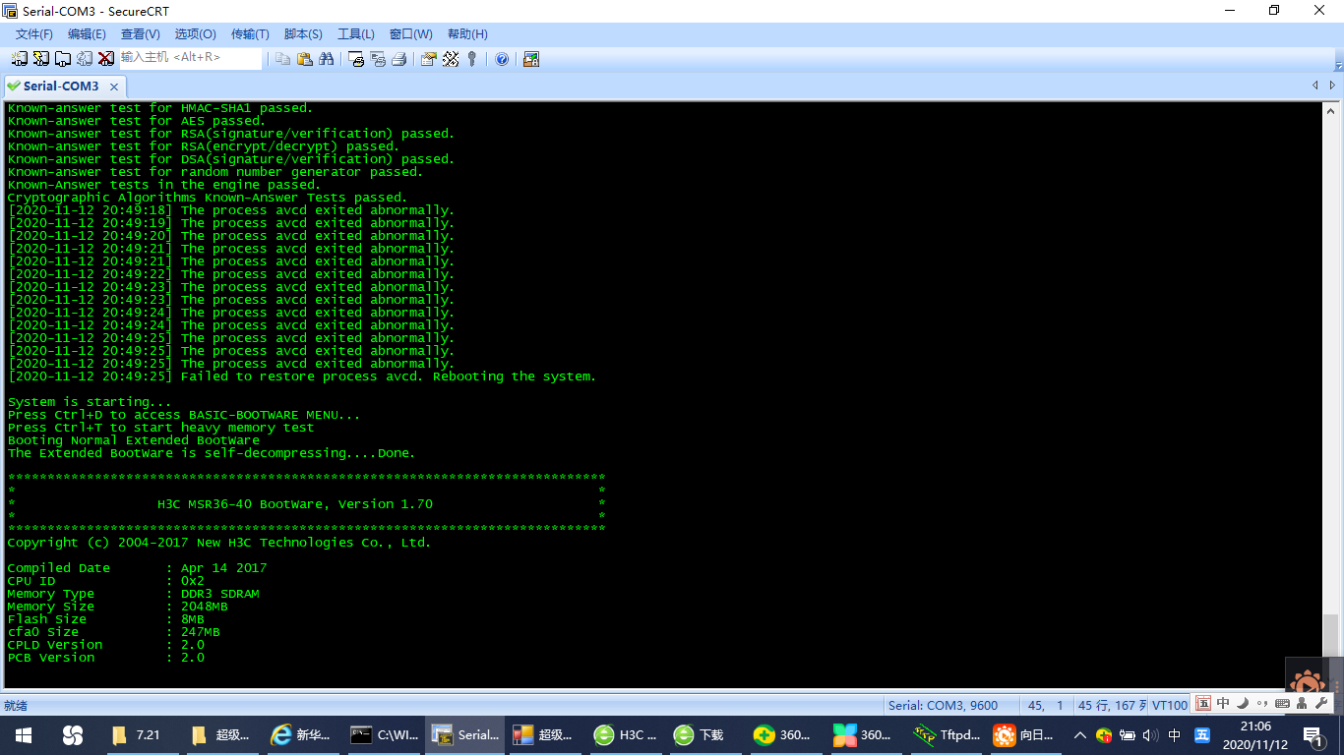Open the 脚本(S) menu
Viewport: 1344px width, 755px height.
303,34
